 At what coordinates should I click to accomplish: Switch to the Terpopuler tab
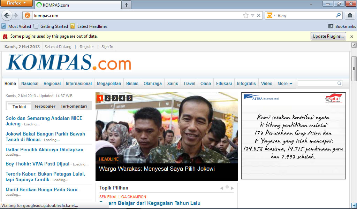45,106
